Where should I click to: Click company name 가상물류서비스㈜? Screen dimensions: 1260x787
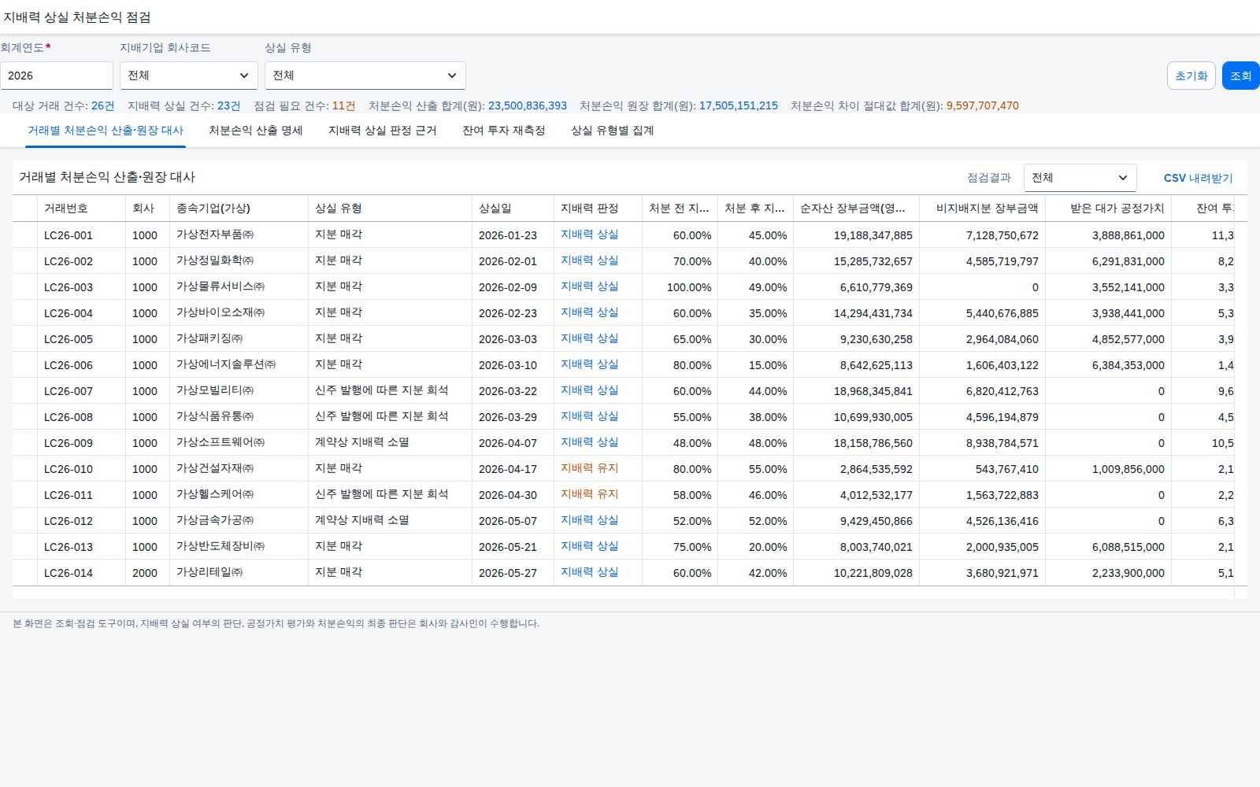[x=220, y=286]
